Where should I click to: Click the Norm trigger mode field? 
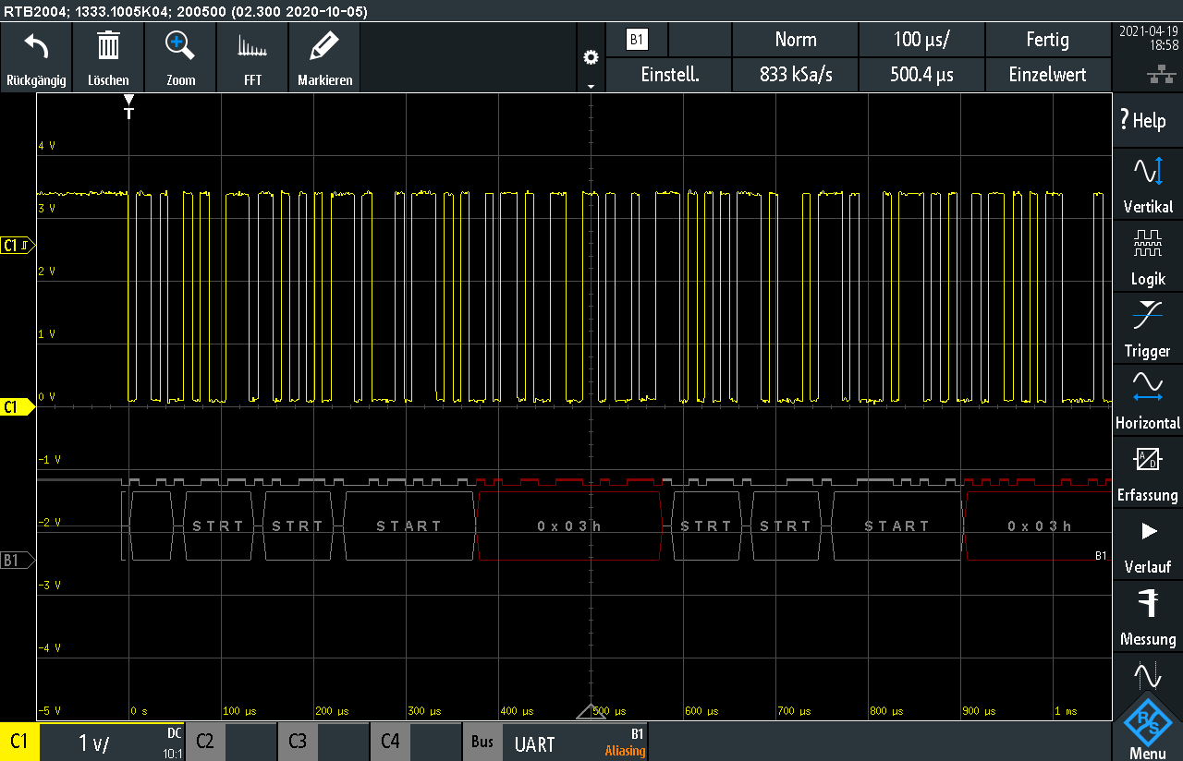(795, 40)
